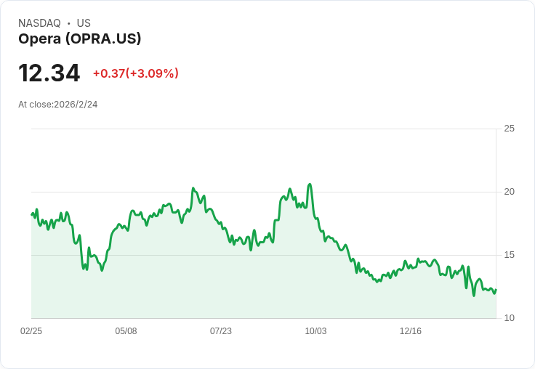The width and height of the screenshot is (535, 369).
Task: Click the Opera (OPRA.US) stock title
Action: click(79, 39)
